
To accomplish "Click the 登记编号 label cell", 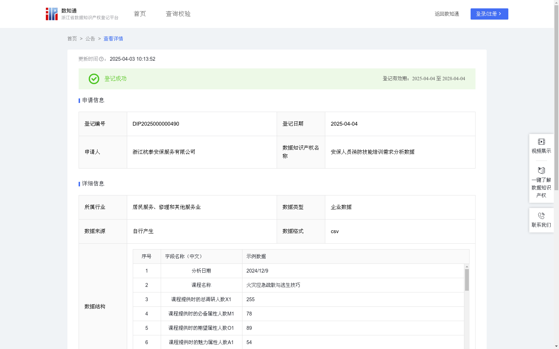I will click(x=103, y=124).
